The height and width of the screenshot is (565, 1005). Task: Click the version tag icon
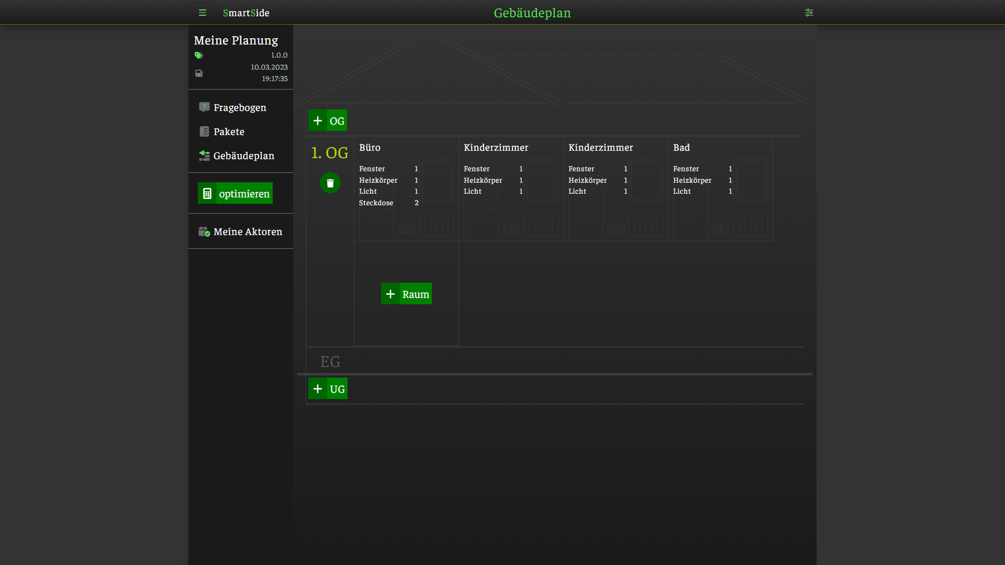[x=198, y=56]
